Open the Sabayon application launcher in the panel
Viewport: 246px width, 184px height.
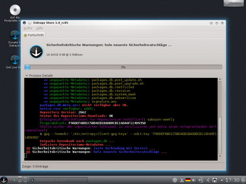(x=4, y=180)
